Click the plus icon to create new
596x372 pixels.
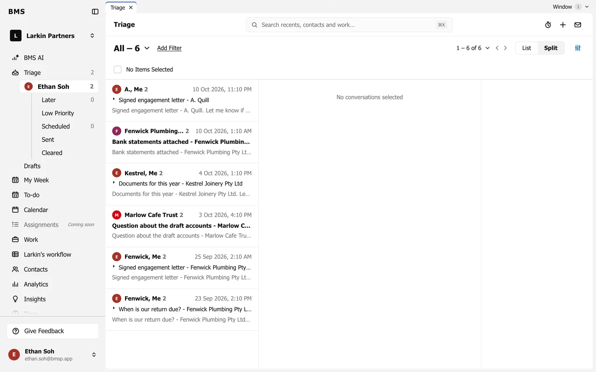point(563,25)
